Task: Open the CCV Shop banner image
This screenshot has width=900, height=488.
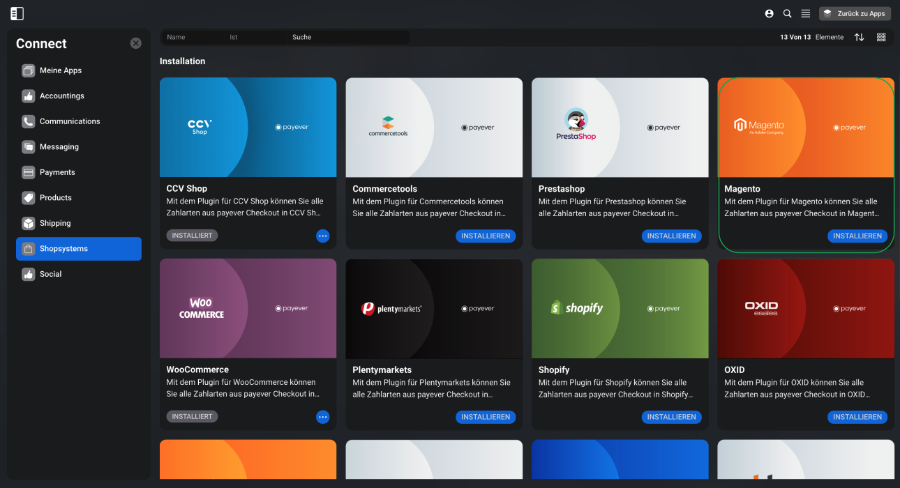Action: tap(248, 127)
